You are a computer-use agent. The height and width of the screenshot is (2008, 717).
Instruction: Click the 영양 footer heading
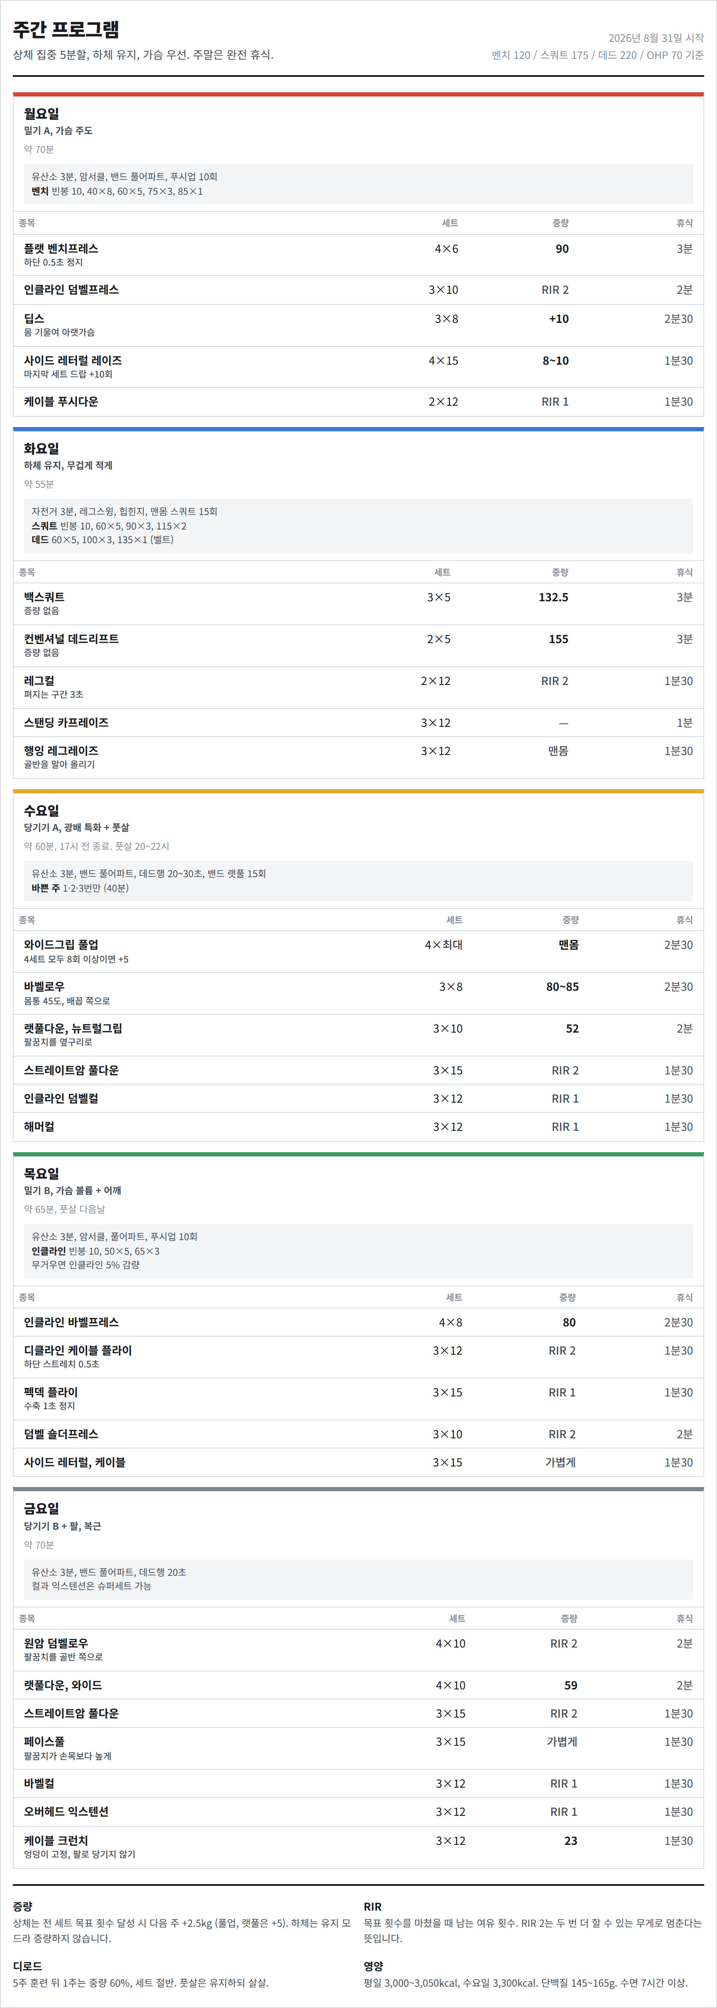373,1966
